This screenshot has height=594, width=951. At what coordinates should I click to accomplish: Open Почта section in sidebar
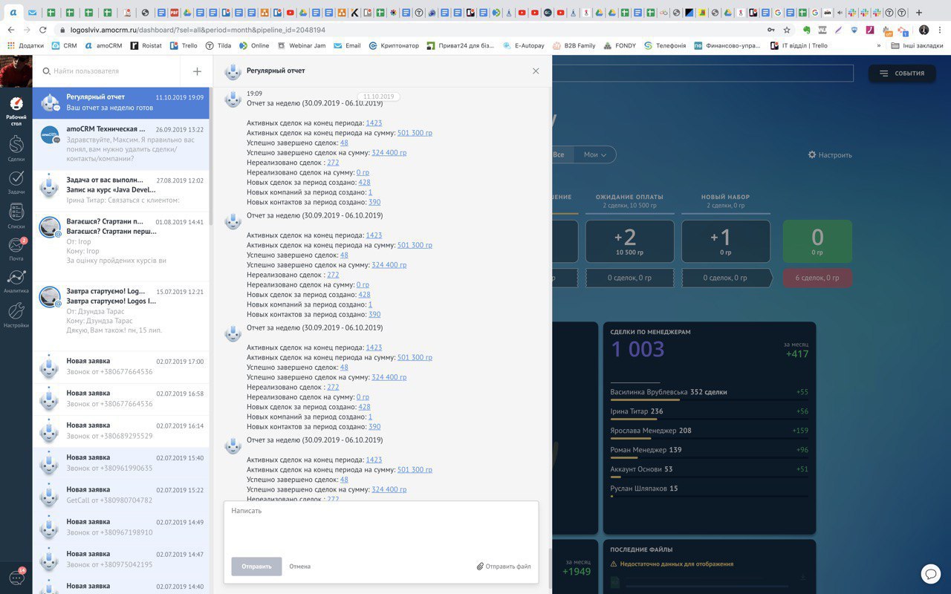[x=16, y=249]
